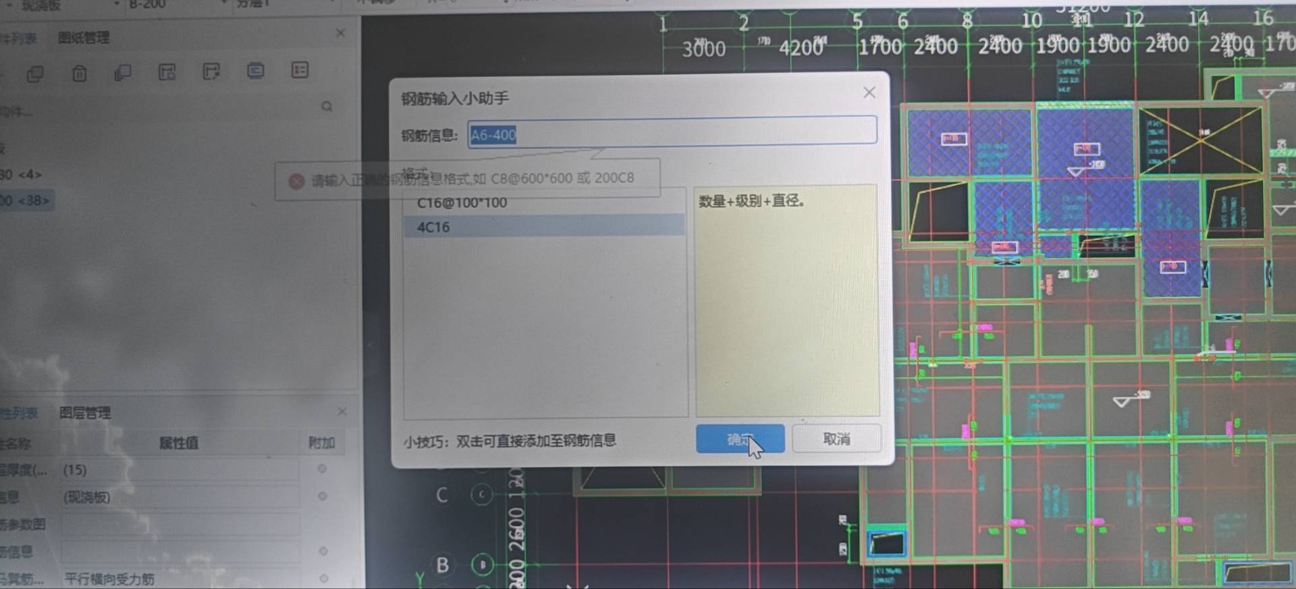Click the red error icon in format warning
Image resolution: width=1296 pixels, height=589 pixels.
[296, 181]
